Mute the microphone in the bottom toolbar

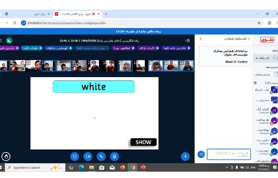(115, 156)
